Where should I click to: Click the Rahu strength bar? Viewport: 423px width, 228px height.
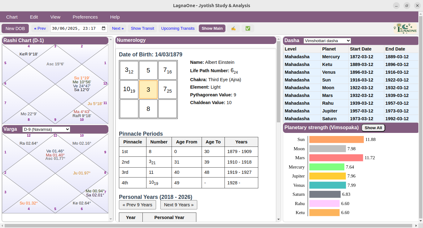pos(324,204)
